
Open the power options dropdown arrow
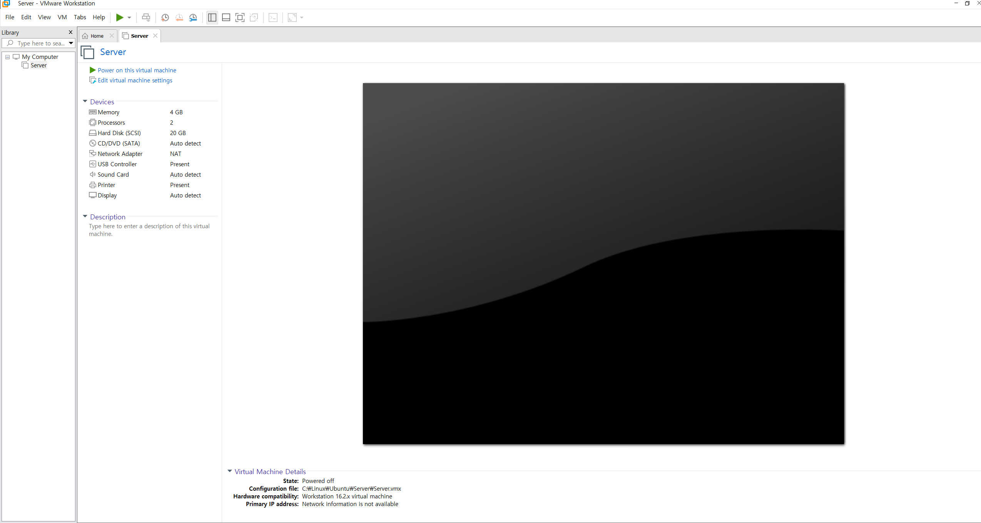tap(129, 18)
